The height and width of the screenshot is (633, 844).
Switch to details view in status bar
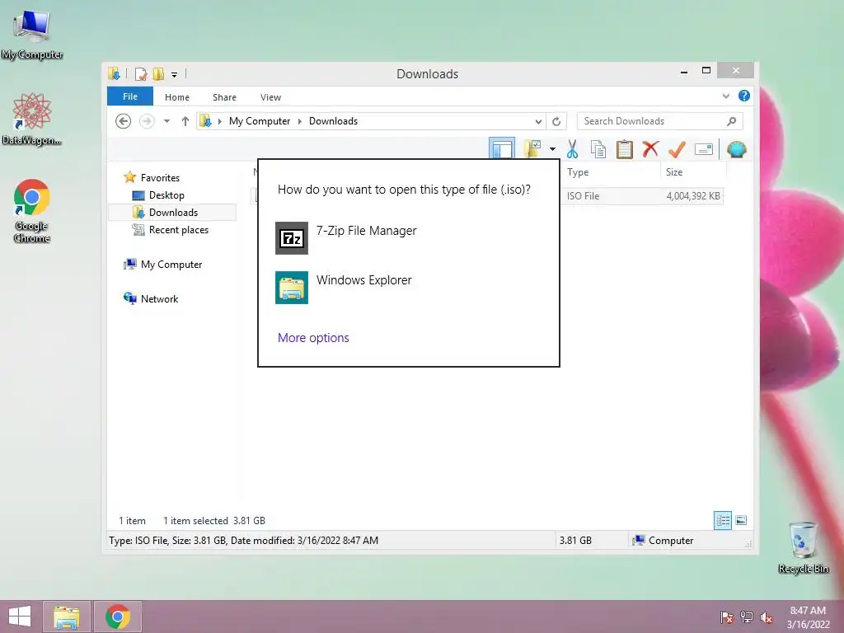click(x=723, y=521)
